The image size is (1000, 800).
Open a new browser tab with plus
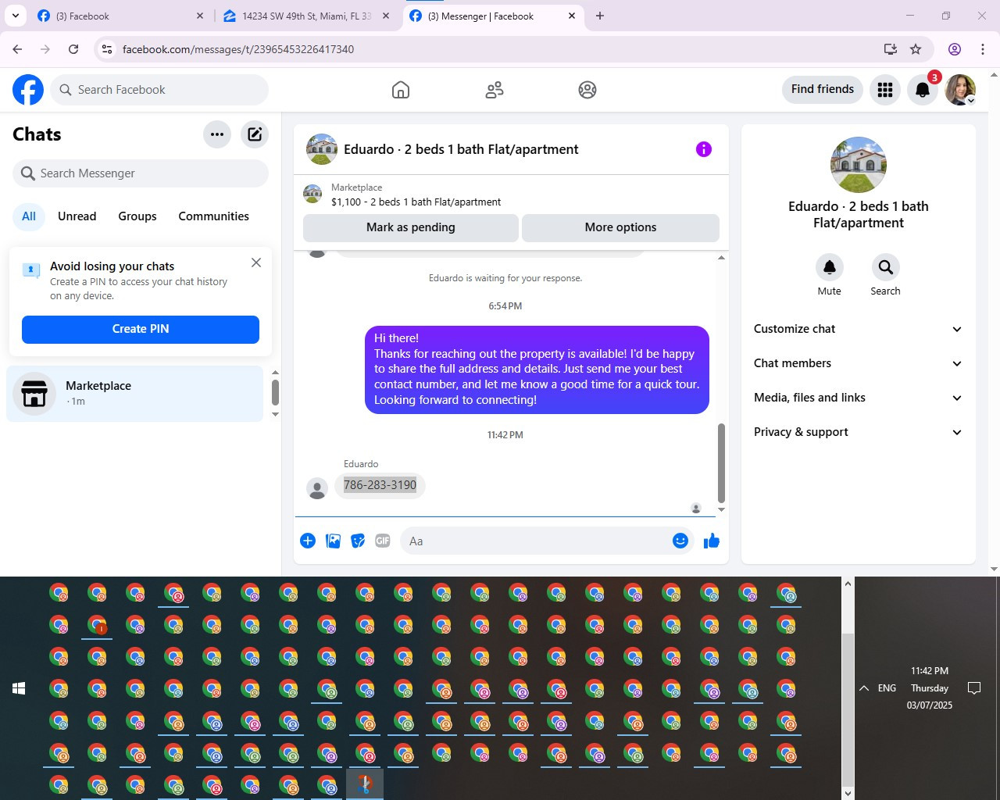600,16
